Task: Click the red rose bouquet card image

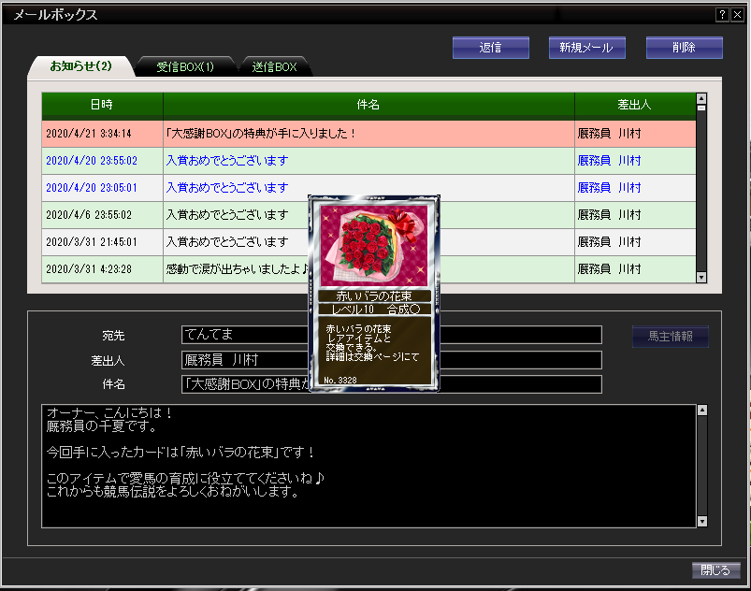Action: pyautogui.click(x=373, y=246)
